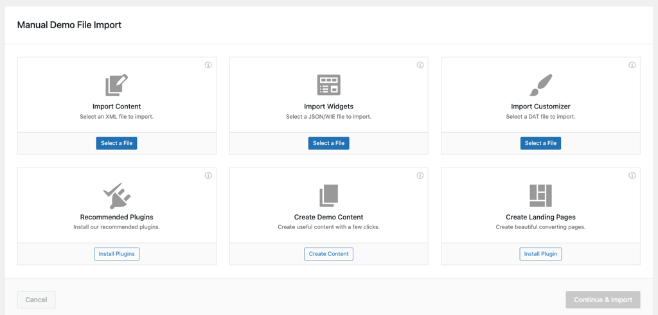Select a File for Import Content
The width and height of the screenshot is (658, 315).
tap(117, 143)
